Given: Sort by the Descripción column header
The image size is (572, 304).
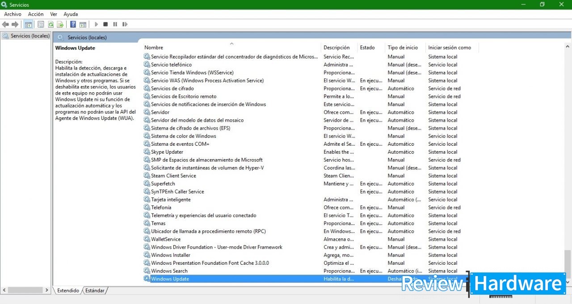Looking at the screenshot, I should click(339, 48).
